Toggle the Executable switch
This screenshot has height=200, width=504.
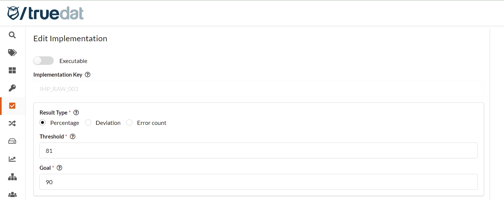coord(43,61)
